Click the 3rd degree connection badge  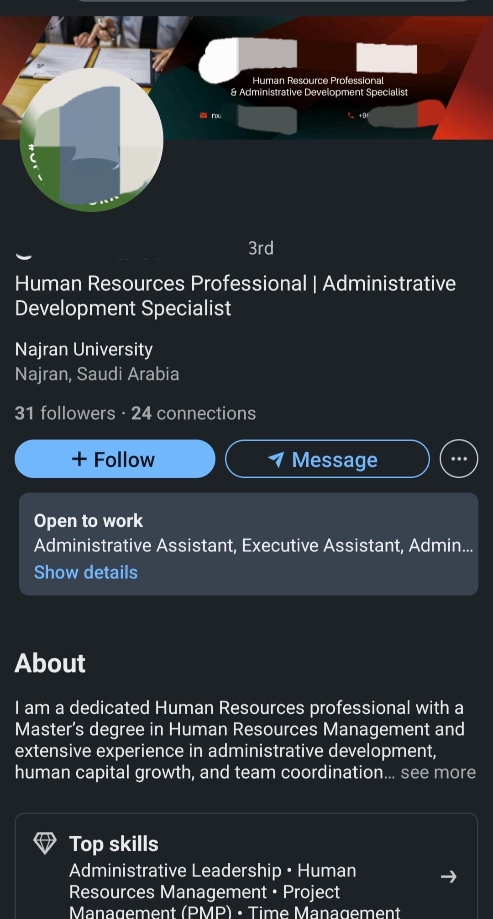tap(261, 248)
